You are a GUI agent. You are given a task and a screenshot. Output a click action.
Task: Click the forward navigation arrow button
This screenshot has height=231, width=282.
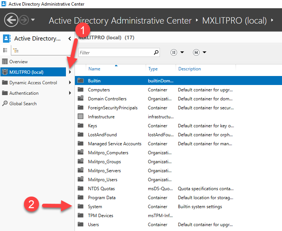click(x=24, y=20)
